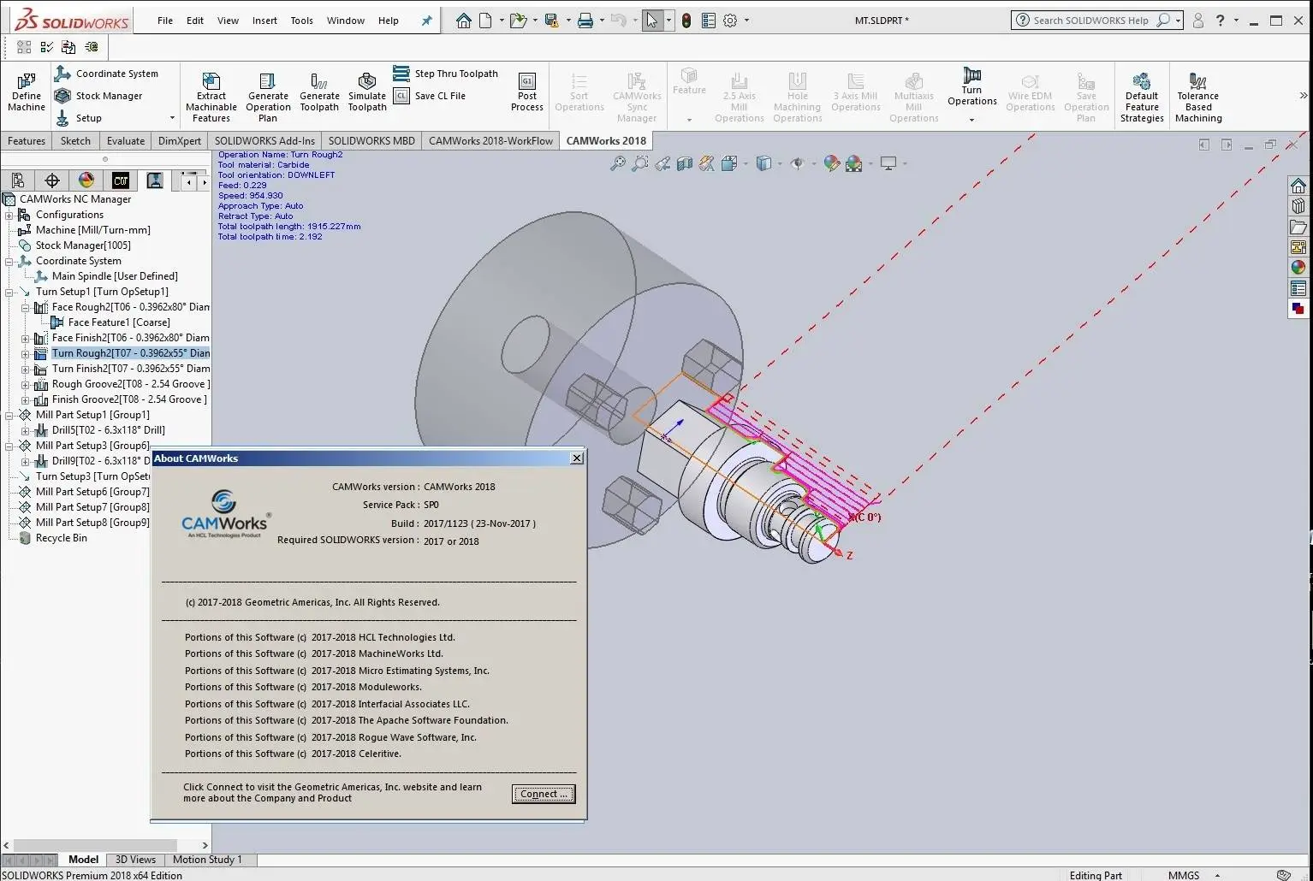Switch to the Evaluate tab
The image size is (1313, 881).
(126, 140)
